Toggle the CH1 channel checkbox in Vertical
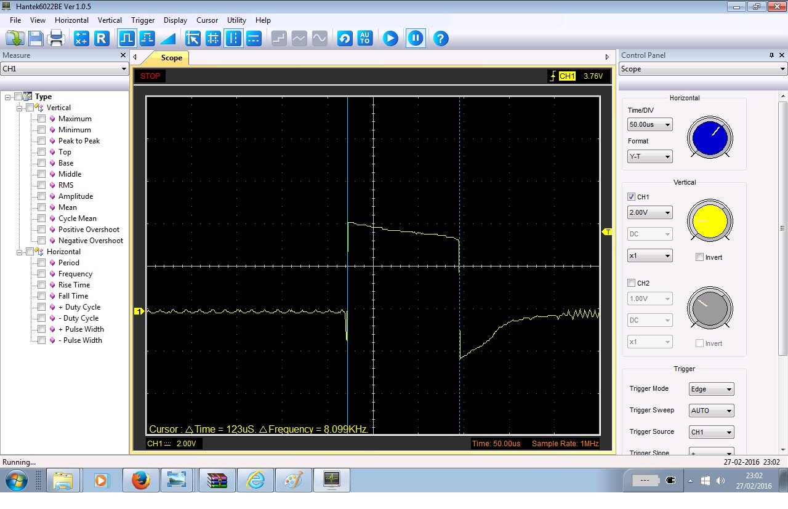The height and width of the screenshot is (509, 788). [631, 197]
